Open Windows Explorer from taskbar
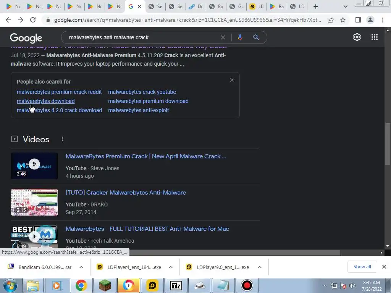This screenshot has width=391, height=293. coord(33,285)
